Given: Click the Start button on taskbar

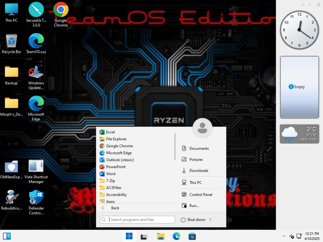Looking at the screenshot, I should pyautogui.click(x=129, y=236).
